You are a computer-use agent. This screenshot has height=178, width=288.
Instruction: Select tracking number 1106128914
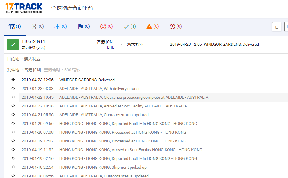click(x=33, y=42)
